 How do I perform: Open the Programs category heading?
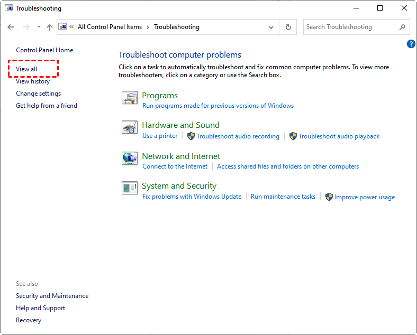(x=160, y=96)
